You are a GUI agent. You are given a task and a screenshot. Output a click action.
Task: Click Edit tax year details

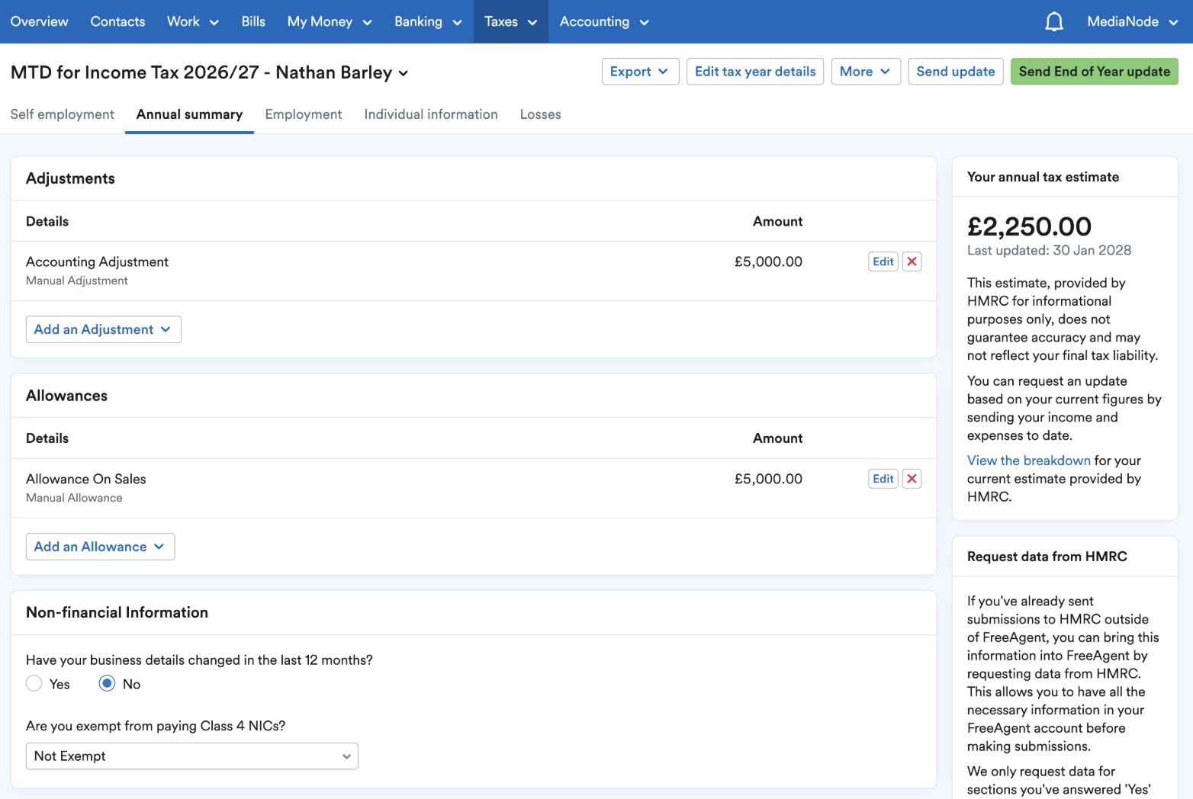point(755,72)
